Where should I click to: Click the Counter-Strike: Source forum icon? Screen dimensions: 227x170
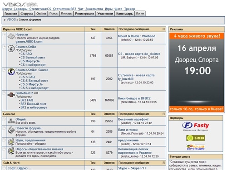(x=11, y=72)
